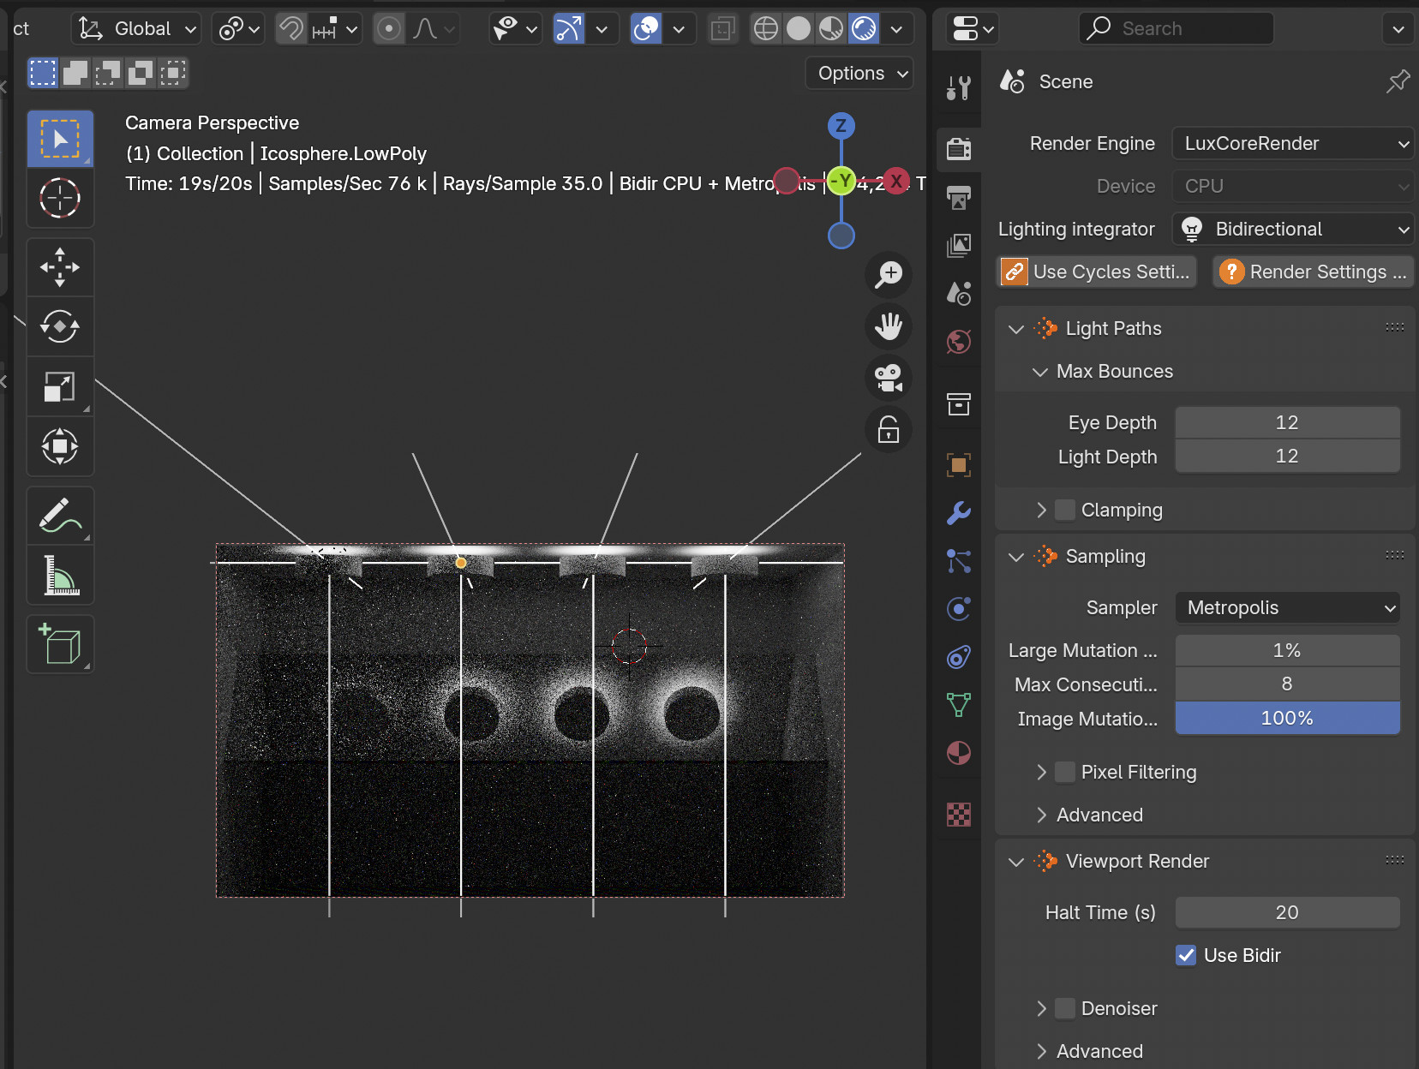The height and width of the screenshot is (1069, 1419).
Task: Click the Render Settings help button
Action: [x=1313, y=272]
